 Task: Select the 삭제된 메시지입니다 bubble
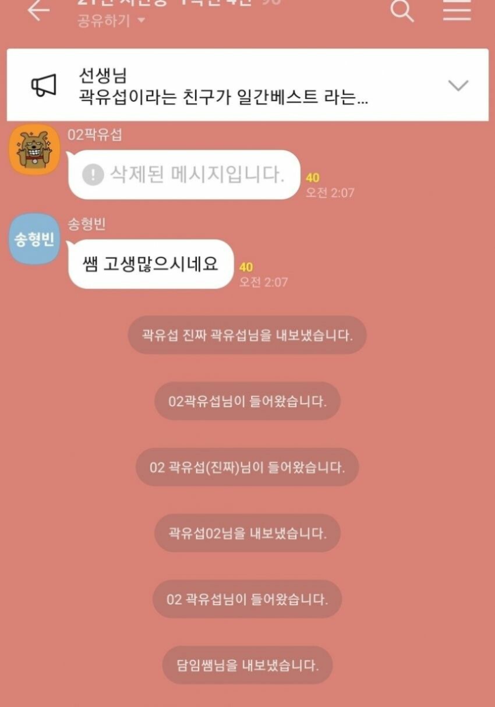click(x=184, y=175)
